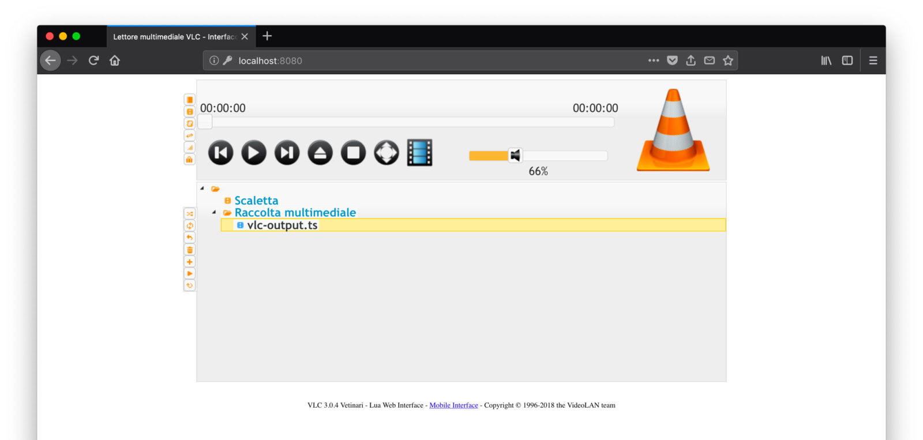923x440 pixels.
Task: Collapse the Raccolta multimediale node
Action: (x=214, y=212)
